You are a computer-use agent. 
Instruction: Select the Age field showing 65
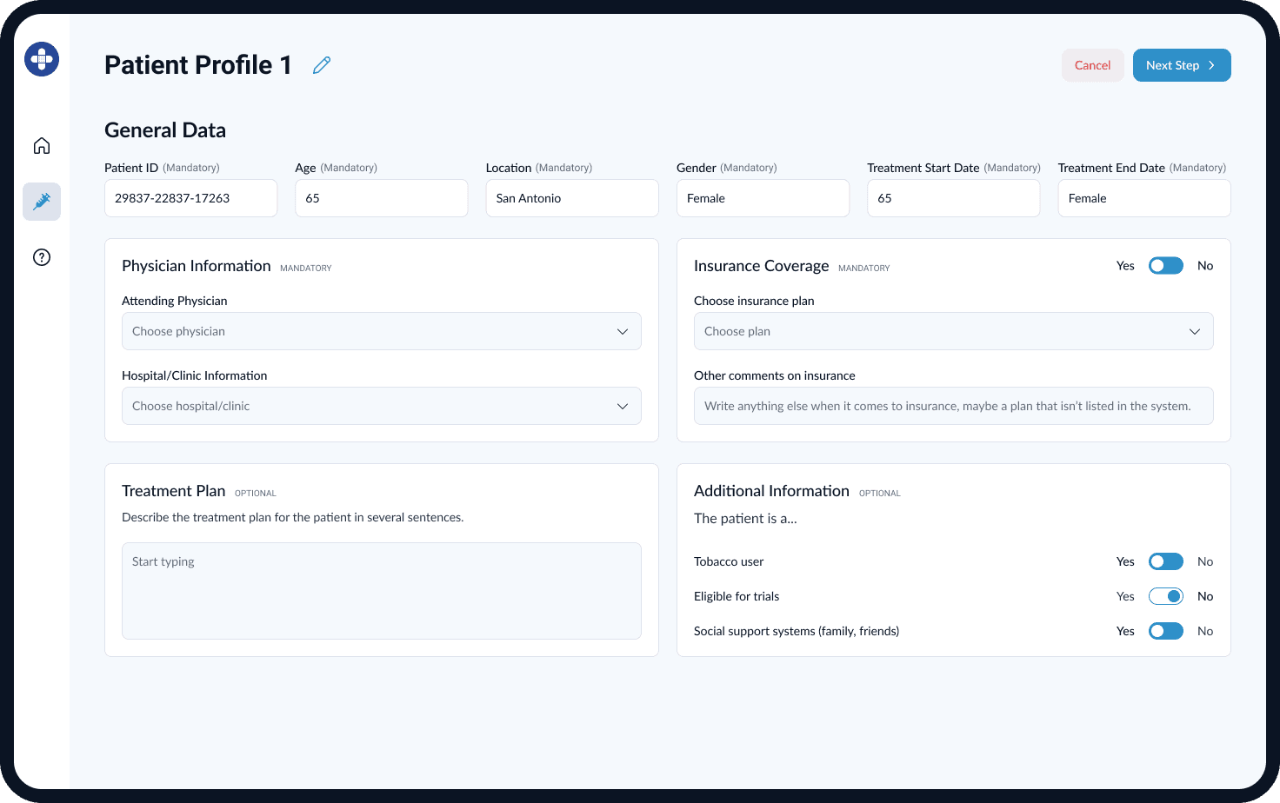[x=381, y=198]
